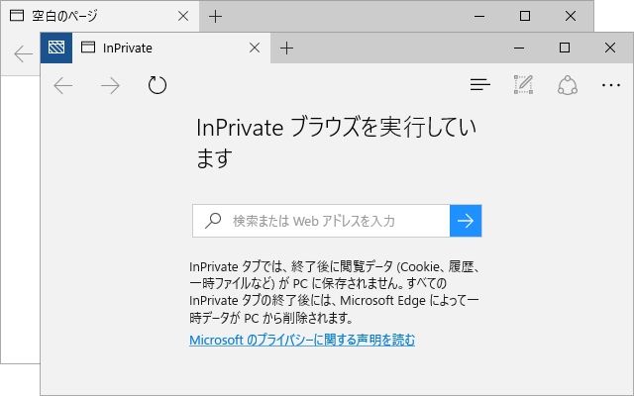Click the back arrow in the back window

point(23,53)
